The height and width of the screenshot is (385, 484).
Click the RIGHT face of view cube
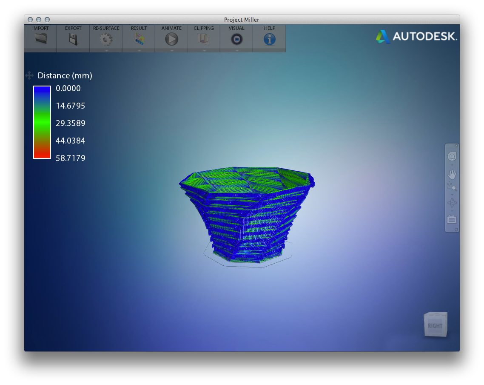(x=435, y=326)
